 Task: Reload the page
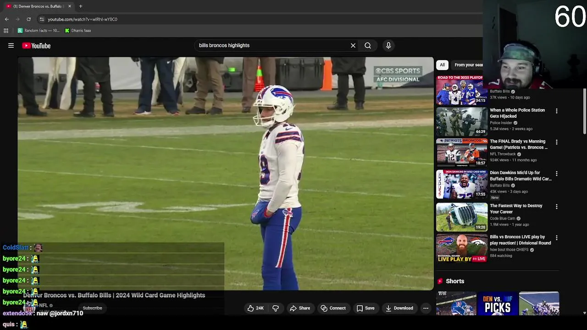click(28, 19)
